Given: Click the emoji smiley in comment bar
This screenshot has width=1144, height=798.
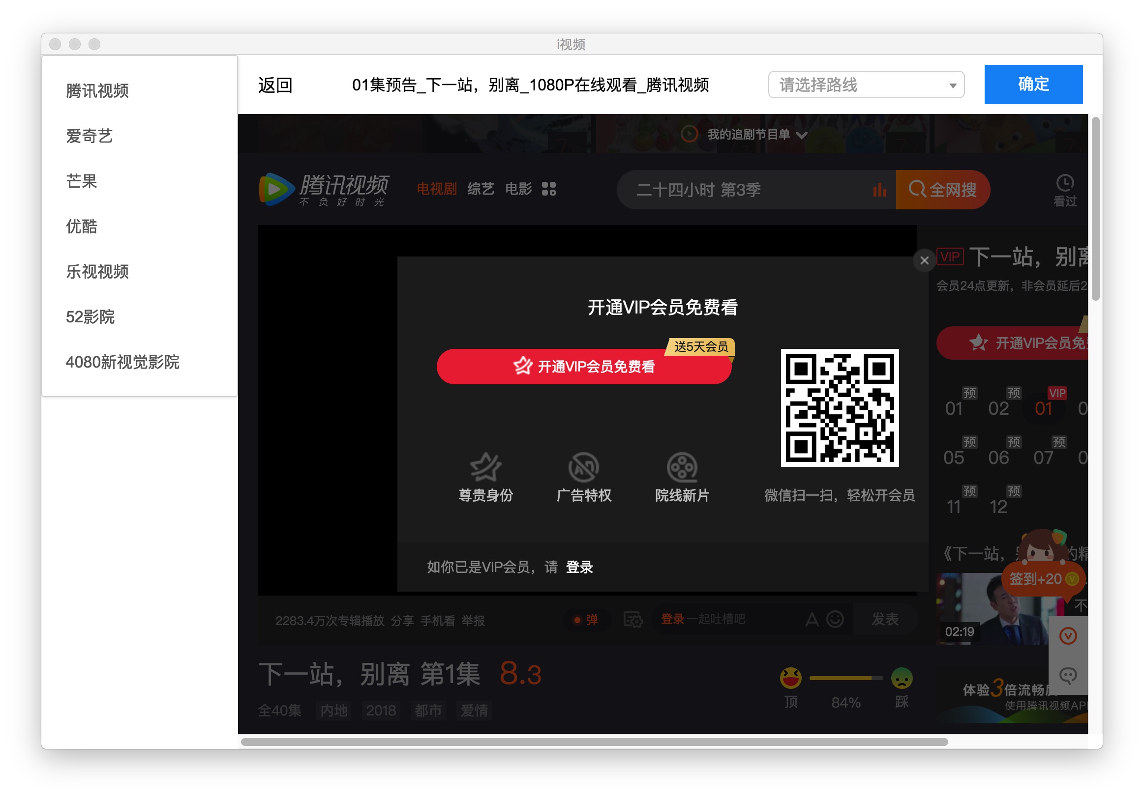Looking at the screenshot, I should pyautogui.click(x=835, y=619).
